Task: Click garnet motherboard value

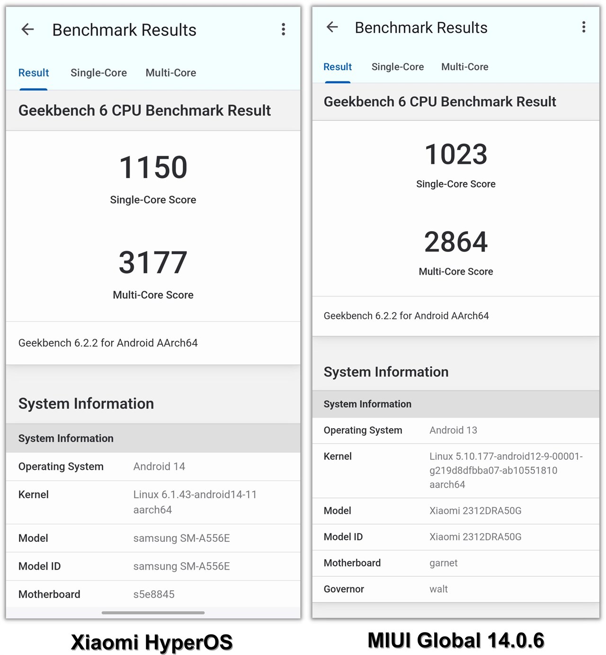Action: (444, 563)
